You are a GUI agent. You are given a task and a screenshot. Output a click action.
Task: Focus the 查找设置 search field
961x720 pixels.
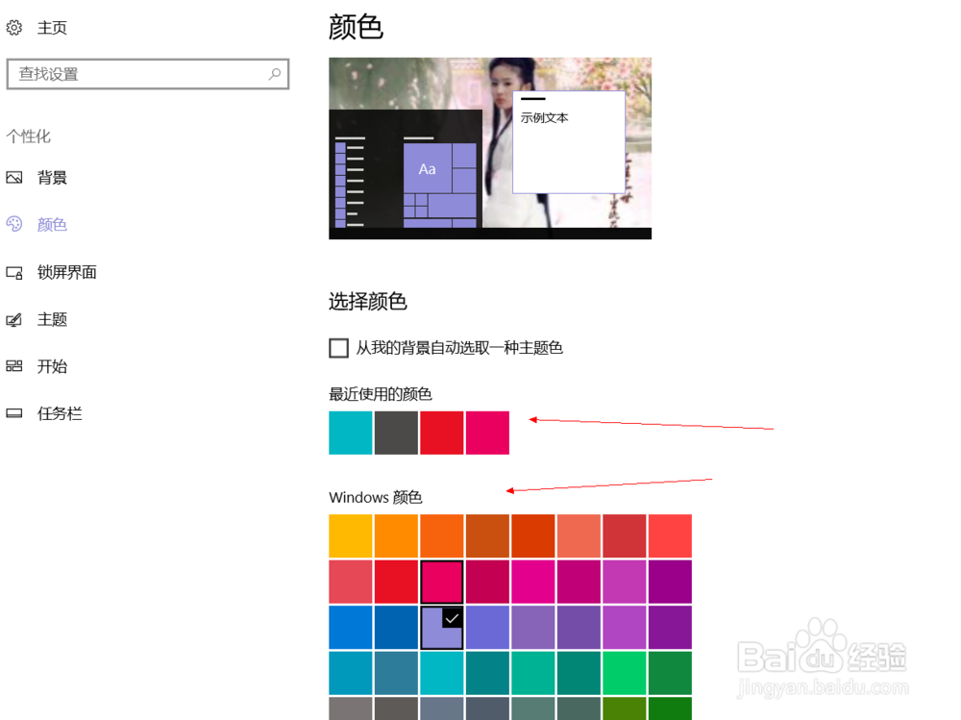(148, 74)
